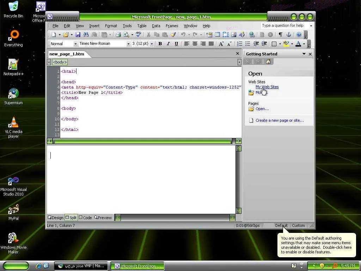
Task: Click the Highlight color swatch button
Action: click(286, 44)
